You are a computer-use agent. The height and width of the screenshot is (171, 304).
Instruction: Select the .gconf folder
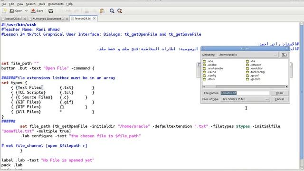[252, 76]
